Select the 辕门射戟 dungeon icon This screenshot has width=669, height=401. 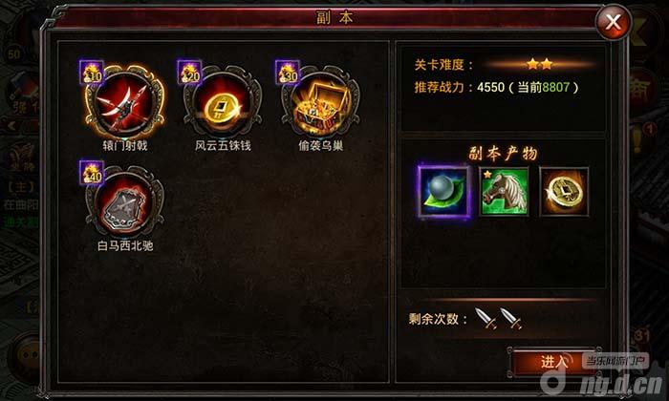(124, 102)
